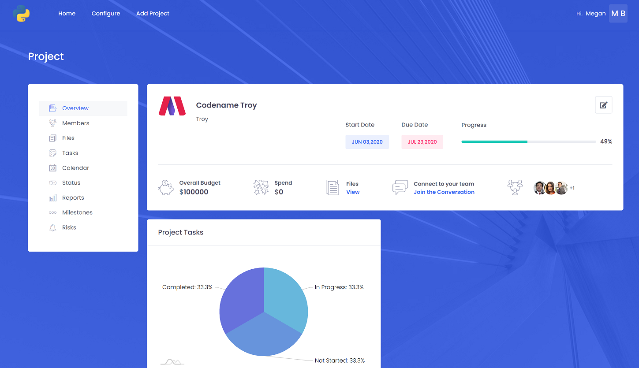Click the JUN 03,2020 start date badge
This screenshot has width=639, height=368.
[367, 142]
